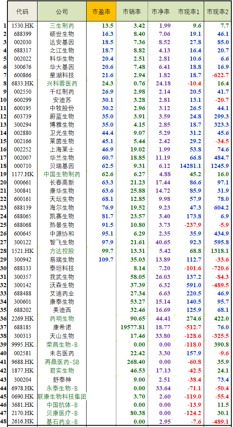The width and height of the screenshot is (233, 427).
Task: Click company name 硕世生物
Action: coord(62,34)
